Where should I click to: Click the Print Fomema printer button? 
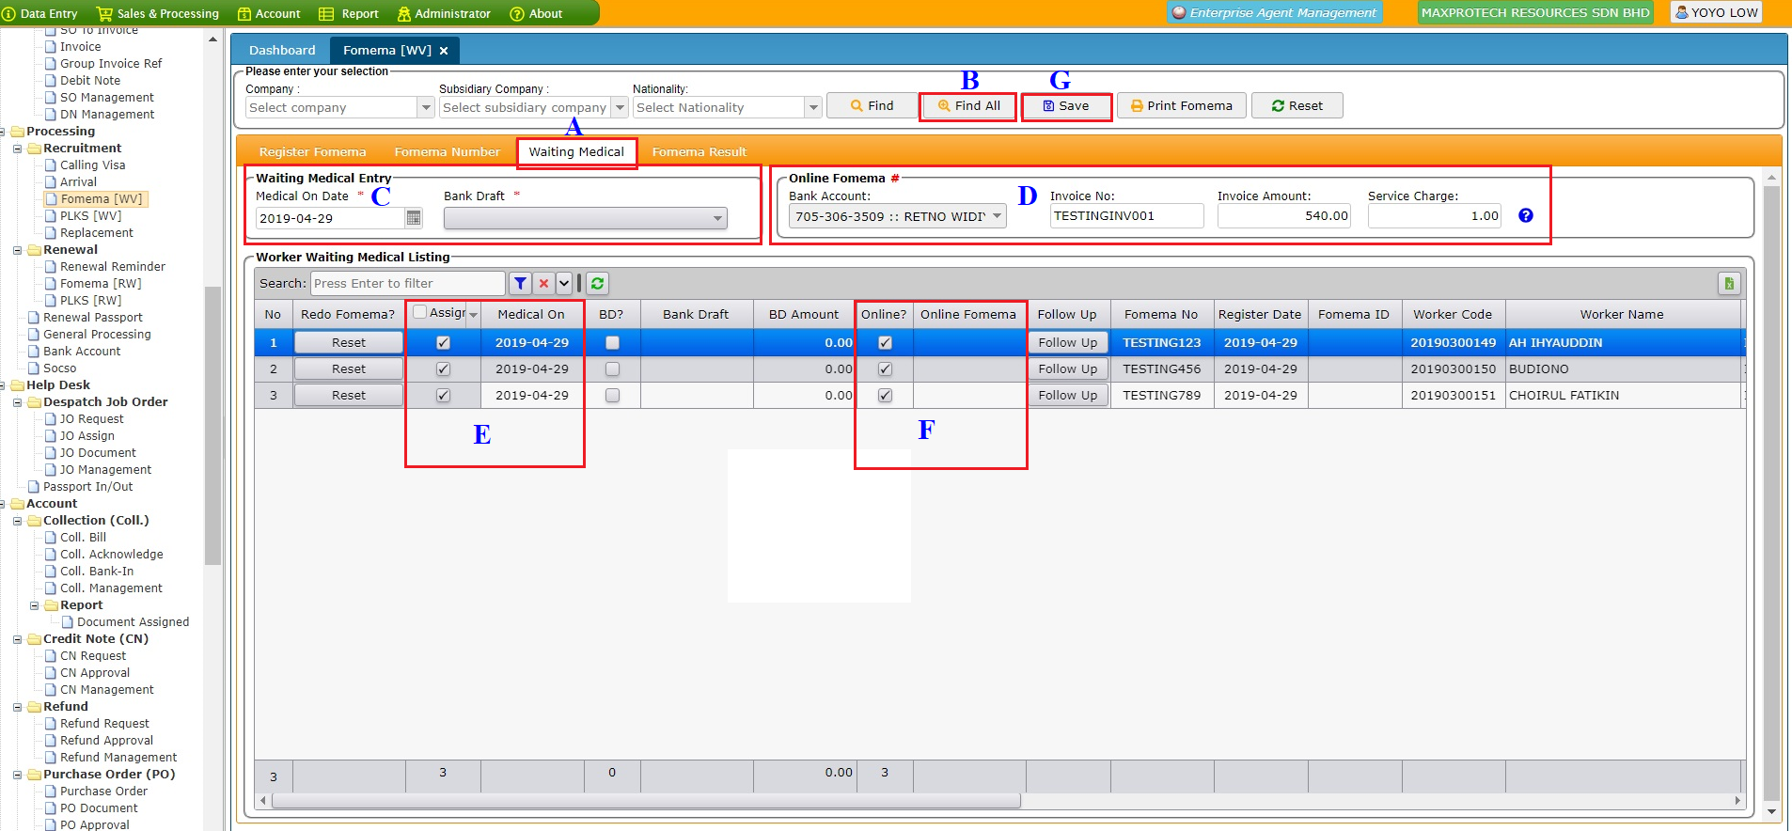click(x=1181, y=105)
